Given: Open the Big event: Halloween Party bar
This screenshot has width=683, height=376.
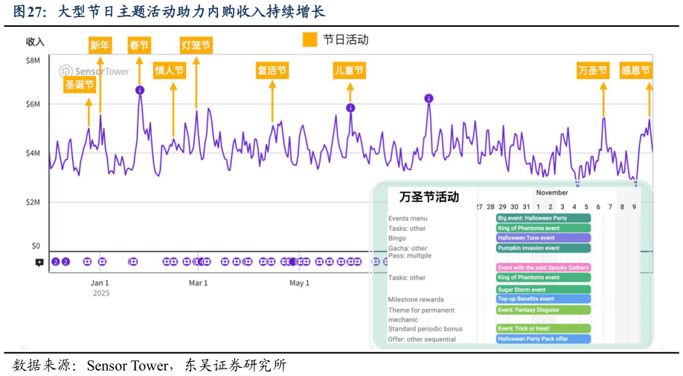Looking at the screenshot, I should (543, 218).
